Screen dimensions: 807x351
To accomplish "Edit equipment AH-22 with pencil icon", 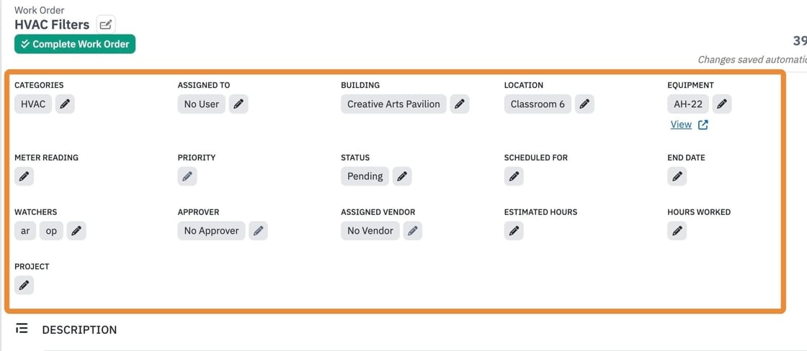I will (x=722, y=104).
